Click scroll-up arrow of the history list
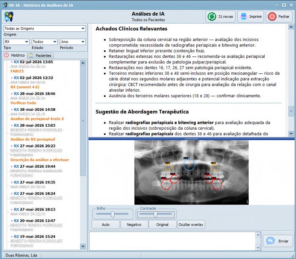Image resolution: width=296 pixels, height=259 pixels. pyautogui.click(x=83, y=63)
